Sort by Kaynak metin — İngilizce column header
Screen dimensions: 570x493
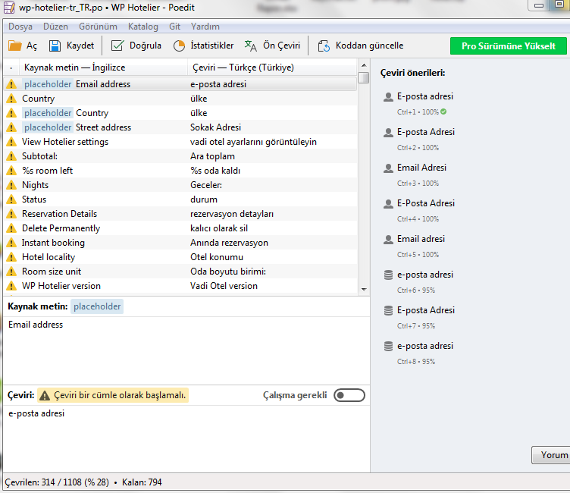(x=103, y=68)
